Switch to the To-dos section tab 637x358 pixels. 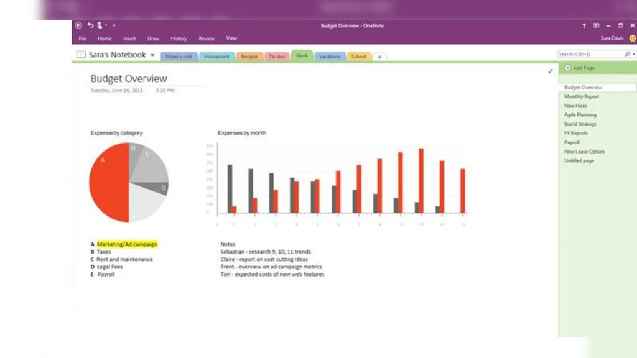coord(277,57)
